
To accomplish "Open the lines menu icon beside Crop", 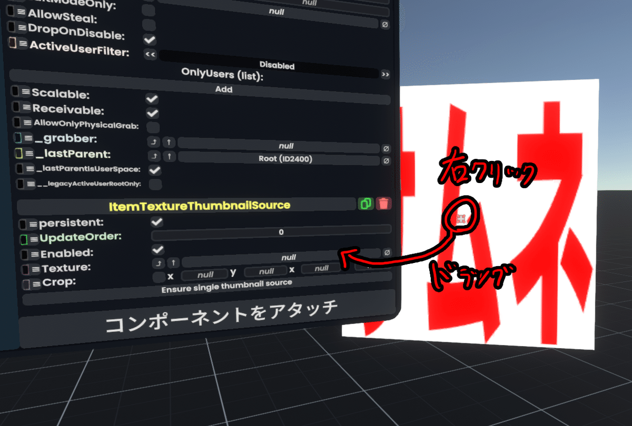I will (36, 284).
